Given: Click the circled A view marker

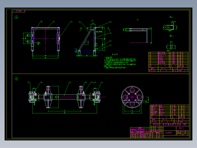Looking at the screenshot, I should coord(16,17).
